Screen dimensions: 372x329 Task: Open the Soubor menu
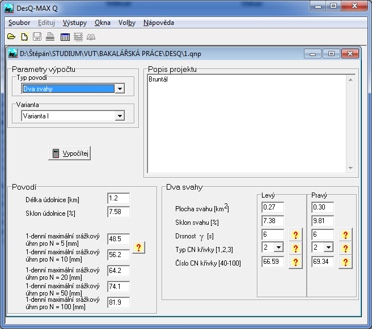pyautogui.click(x=19, y=23)
